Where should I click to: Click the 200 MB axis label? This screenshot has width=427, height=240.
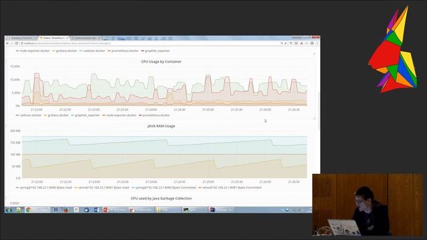coord(15,131)
